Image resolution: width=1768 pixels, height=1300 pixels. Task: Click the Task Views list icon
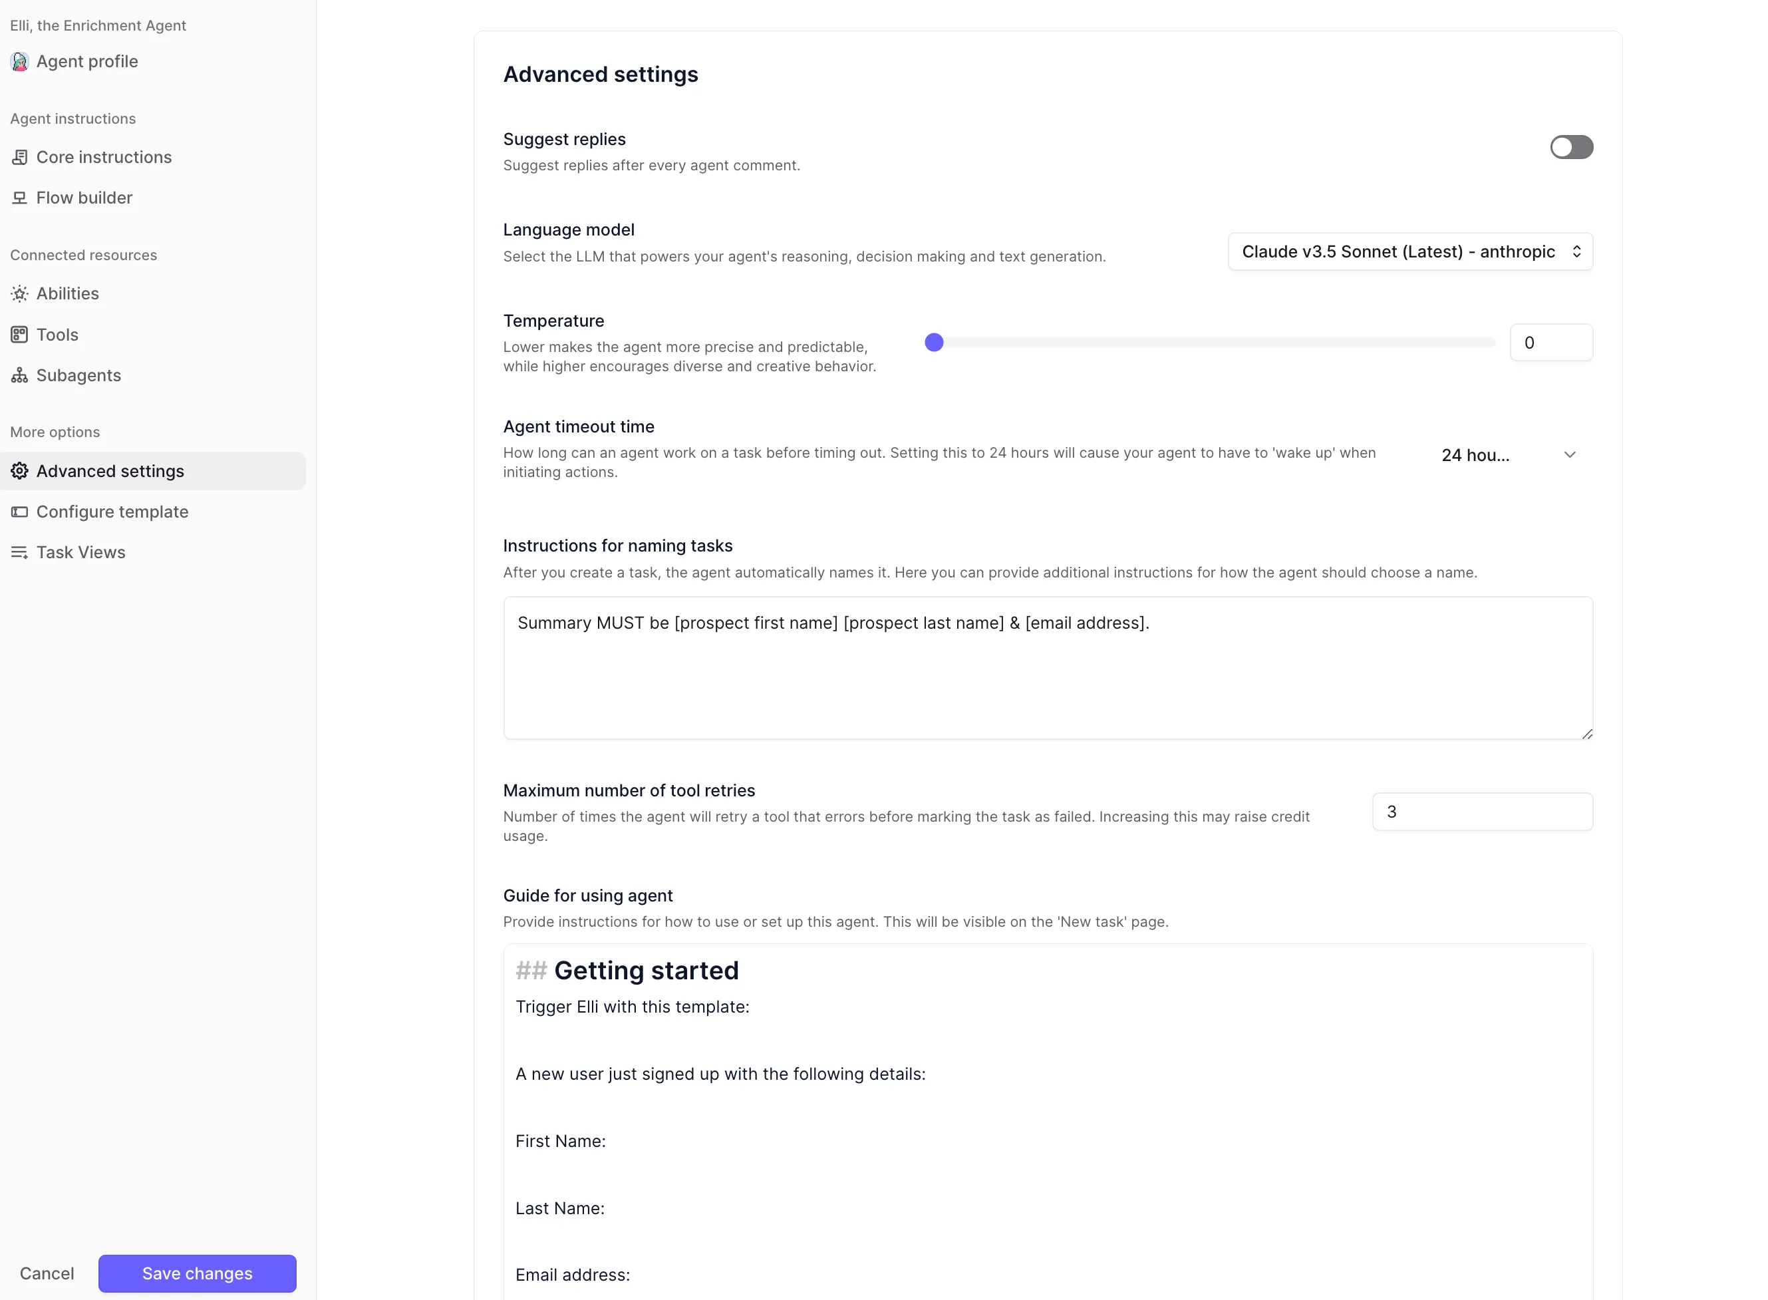pos(20,554)
